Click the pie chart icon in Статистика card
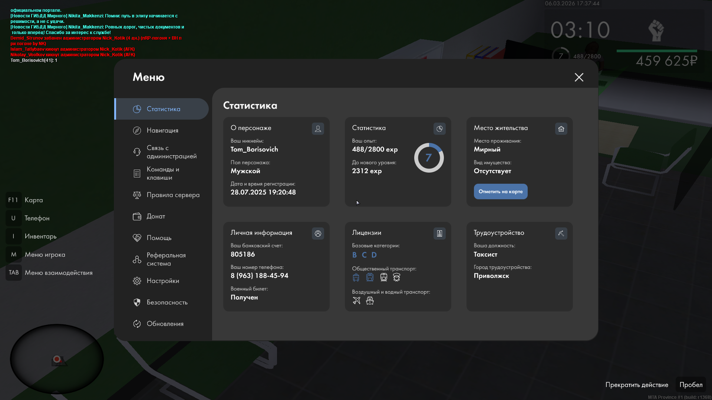The width and height of the screenshot is (712, 400). coord(439,129)
